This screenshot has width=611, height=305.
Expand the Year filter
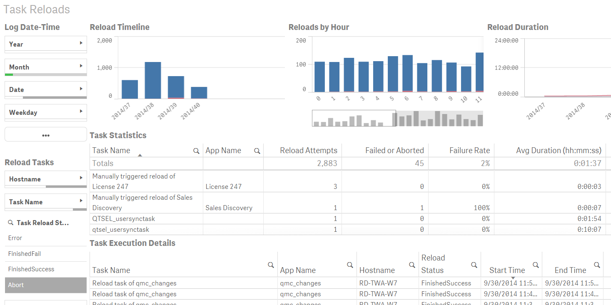46,44
